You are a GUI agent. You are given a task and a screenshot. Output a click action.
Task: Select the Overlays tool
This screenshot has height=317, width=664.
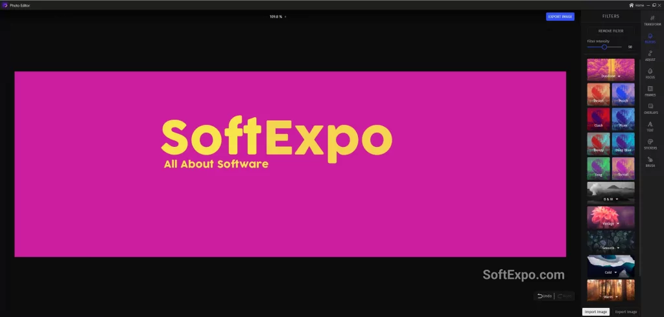pyautogui.click(x=650, y=108)
